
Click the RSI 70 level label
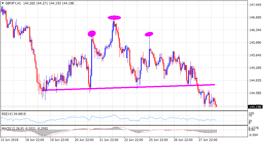[250, 116]
